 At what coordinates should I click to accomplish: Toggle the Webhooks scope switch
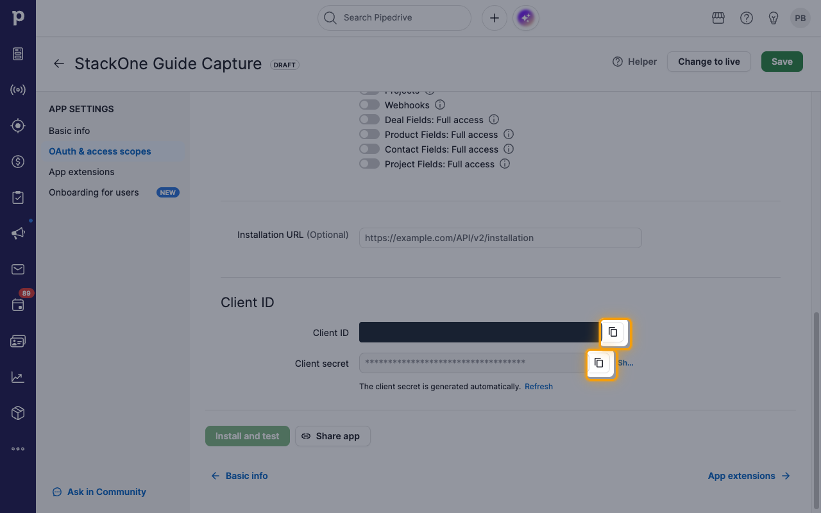tap(369, 105)
